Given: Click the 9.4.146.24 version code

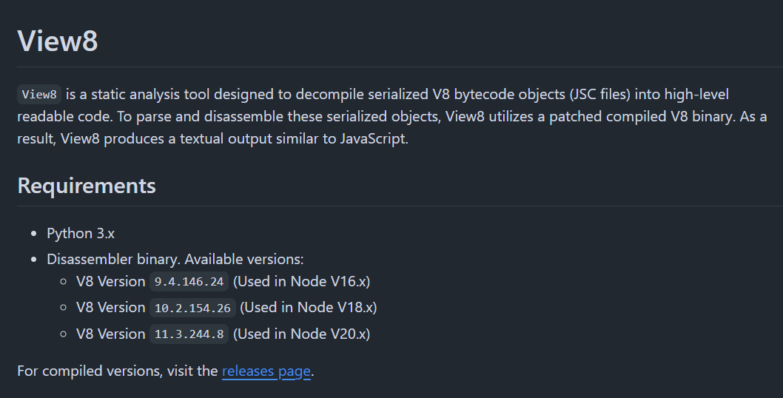Looking at the screenshot, I should click(189, 282).
